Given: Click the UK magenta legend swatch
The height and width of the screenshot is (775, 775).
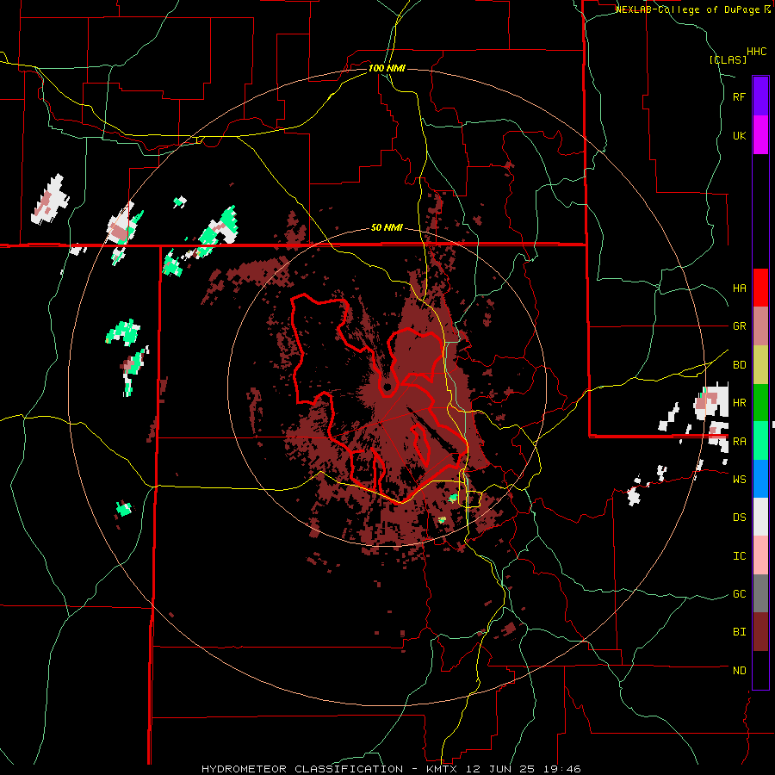Looking at the screenshot, I should [x=760, y=135].
